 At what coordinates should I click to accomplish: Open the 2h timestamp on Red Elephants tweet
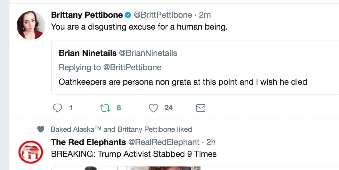(211, 142)
